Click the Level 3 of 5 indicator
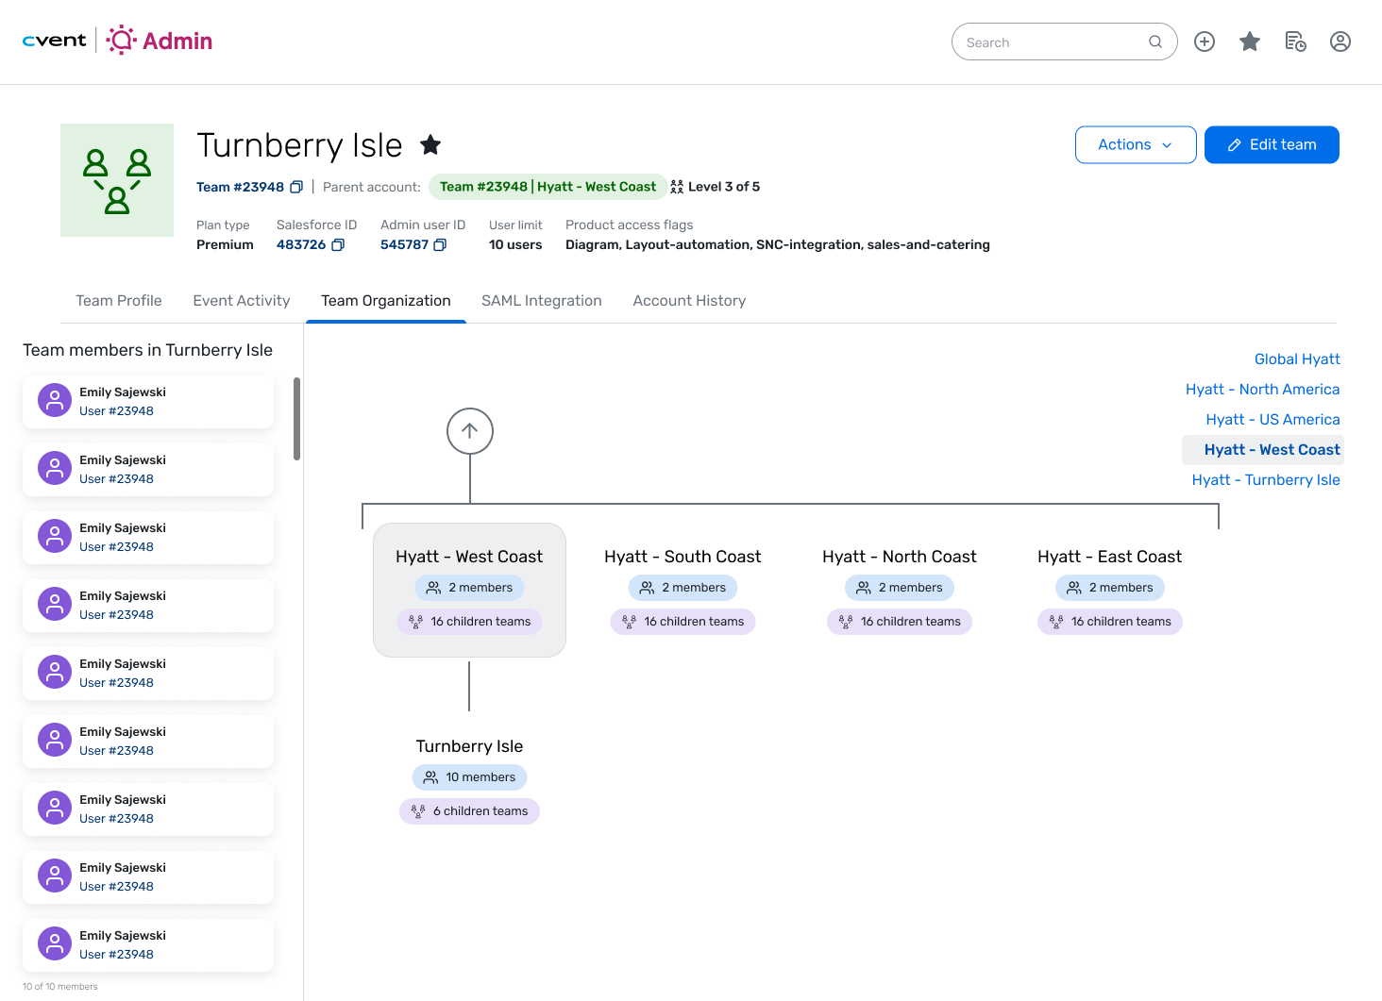The width and height of the screenshot is (1382, 1001). coord(715,187)
